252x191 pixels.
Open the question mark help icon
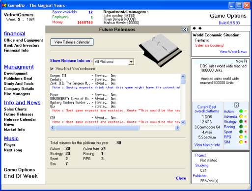coord(236,105)
